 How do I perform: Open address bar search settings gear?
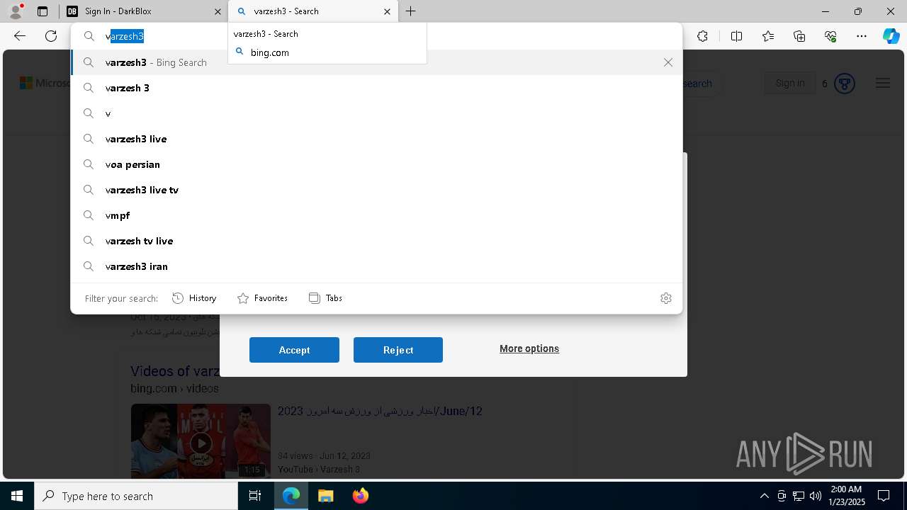666,298
